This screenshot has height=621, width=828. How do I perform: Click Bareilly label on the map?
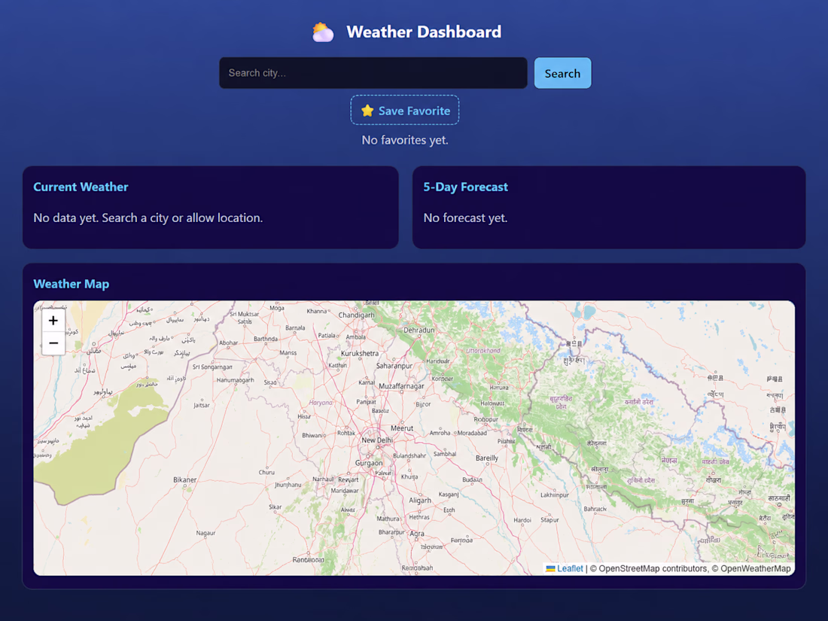coord(487,458)
